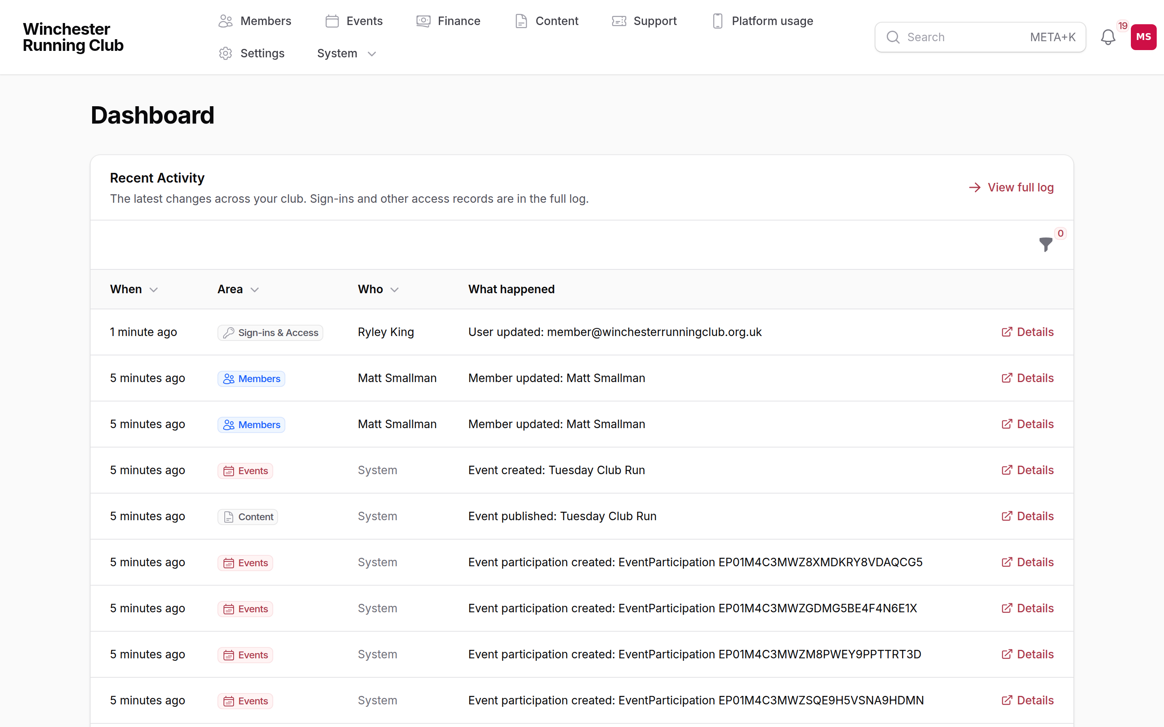
Task: Click the Sign-ins & Access badge for Ryley King
Action: (270, 332)
